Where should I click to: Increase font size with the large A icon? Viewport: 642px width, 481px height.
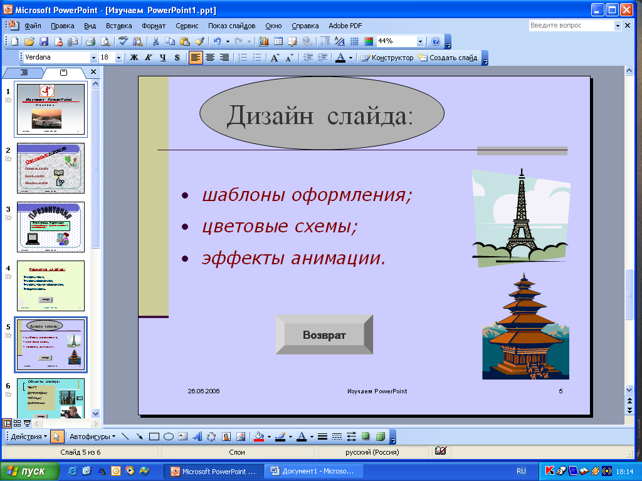point(275,58)
